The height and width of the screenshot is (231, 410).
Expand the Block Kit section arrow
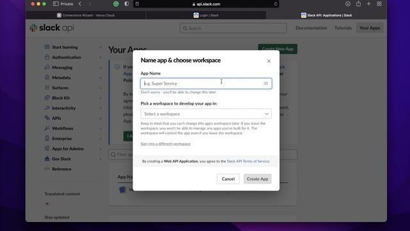(x=101, y=98)
